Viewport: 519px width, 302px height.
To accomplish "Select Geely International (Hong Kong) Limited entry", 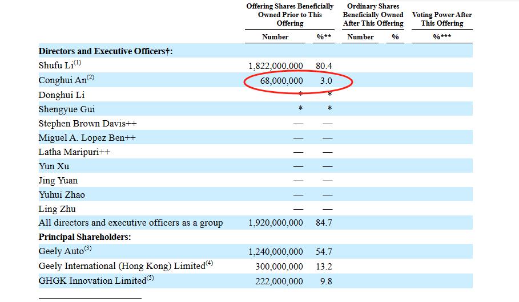I will point(126,266).
